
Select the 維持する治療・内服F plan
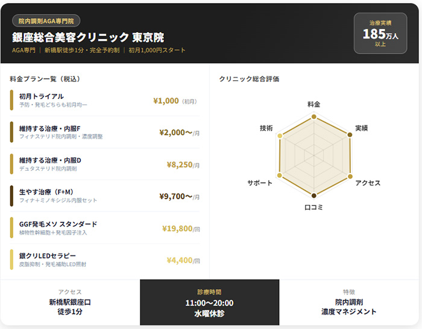point(105,132)
